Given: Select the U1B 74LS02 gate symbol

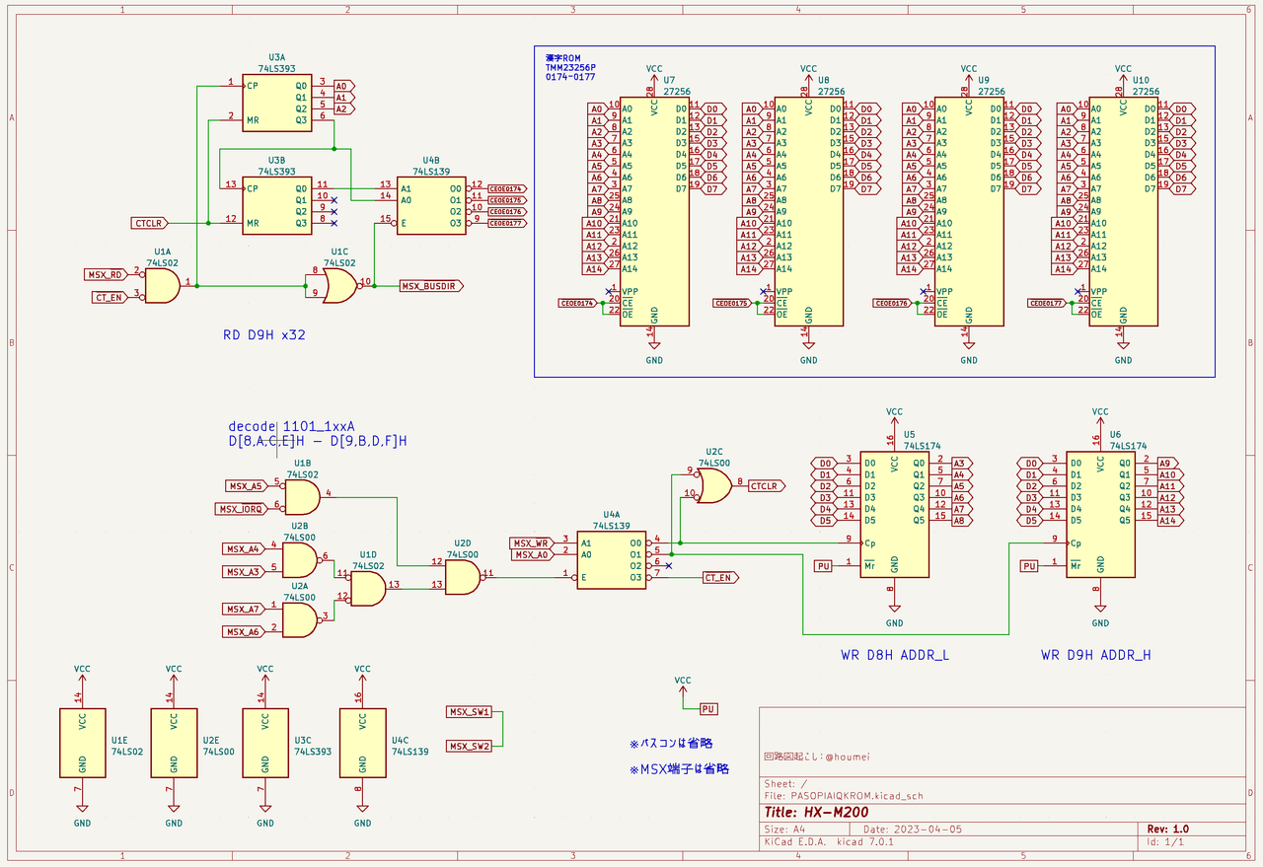Looking at the screenshot, I should click(302, 495).
